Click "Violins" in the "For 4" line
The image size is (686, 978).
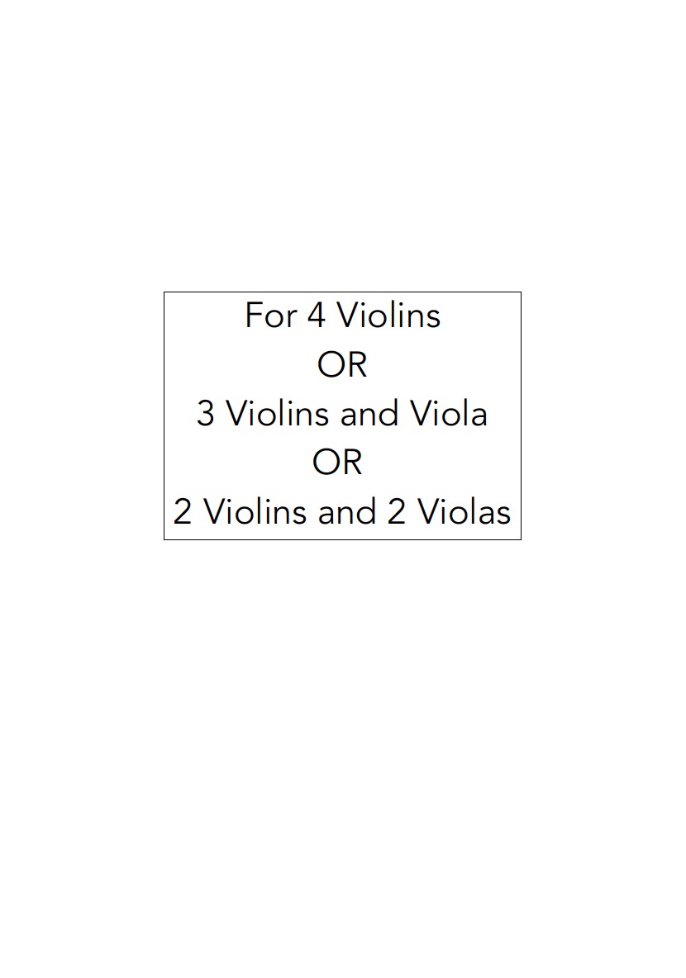click(388, 316)
